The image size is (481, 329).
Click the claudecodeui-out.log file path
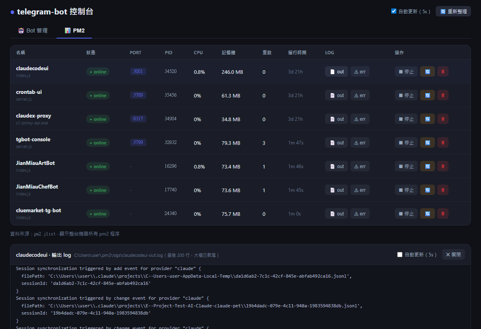click(118, 255)
